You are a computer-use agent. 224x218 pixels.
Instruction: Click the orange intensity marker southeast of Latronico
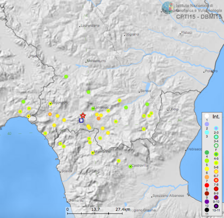tap(99, 119)
